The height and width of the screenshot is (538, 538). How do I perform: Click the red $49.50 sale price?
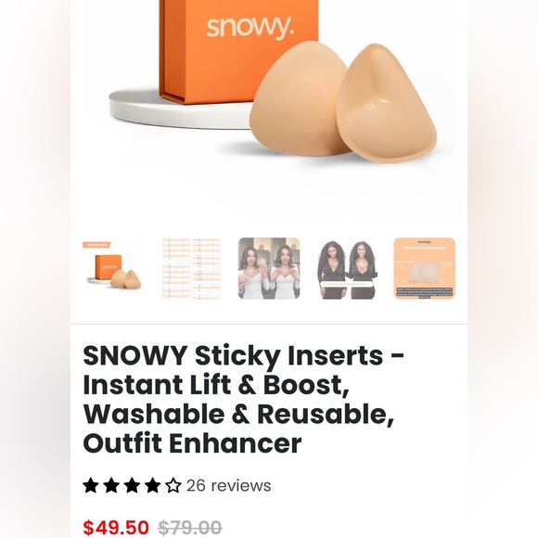[116, 527]
